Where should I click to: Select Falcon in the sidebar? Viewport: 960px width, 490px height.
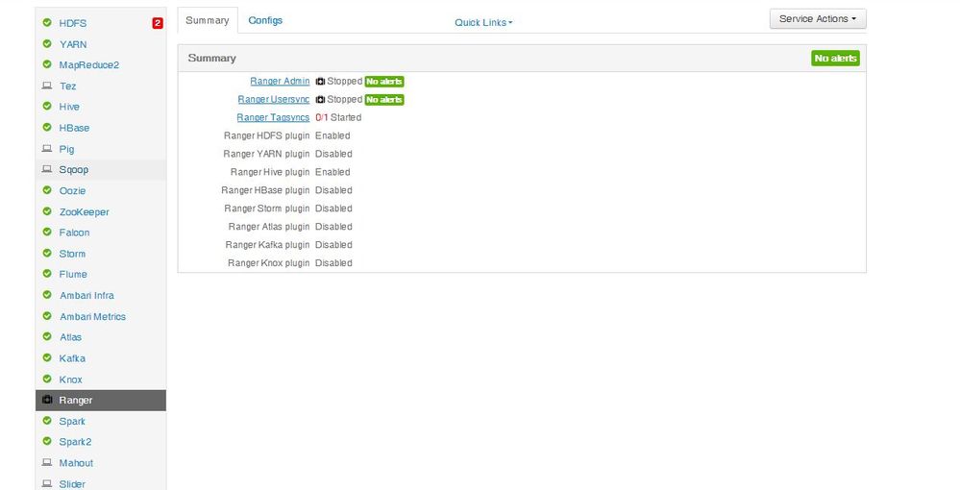click(x=74, y=233)
